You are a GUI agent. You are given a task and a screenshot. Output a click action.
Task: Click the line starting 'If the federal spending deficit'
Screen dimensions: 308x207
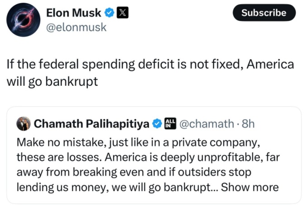click(150, 64)
